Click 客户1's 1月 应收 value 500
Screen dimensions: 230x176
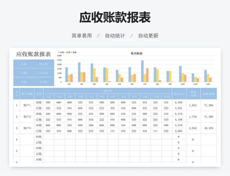click(49, 102)
